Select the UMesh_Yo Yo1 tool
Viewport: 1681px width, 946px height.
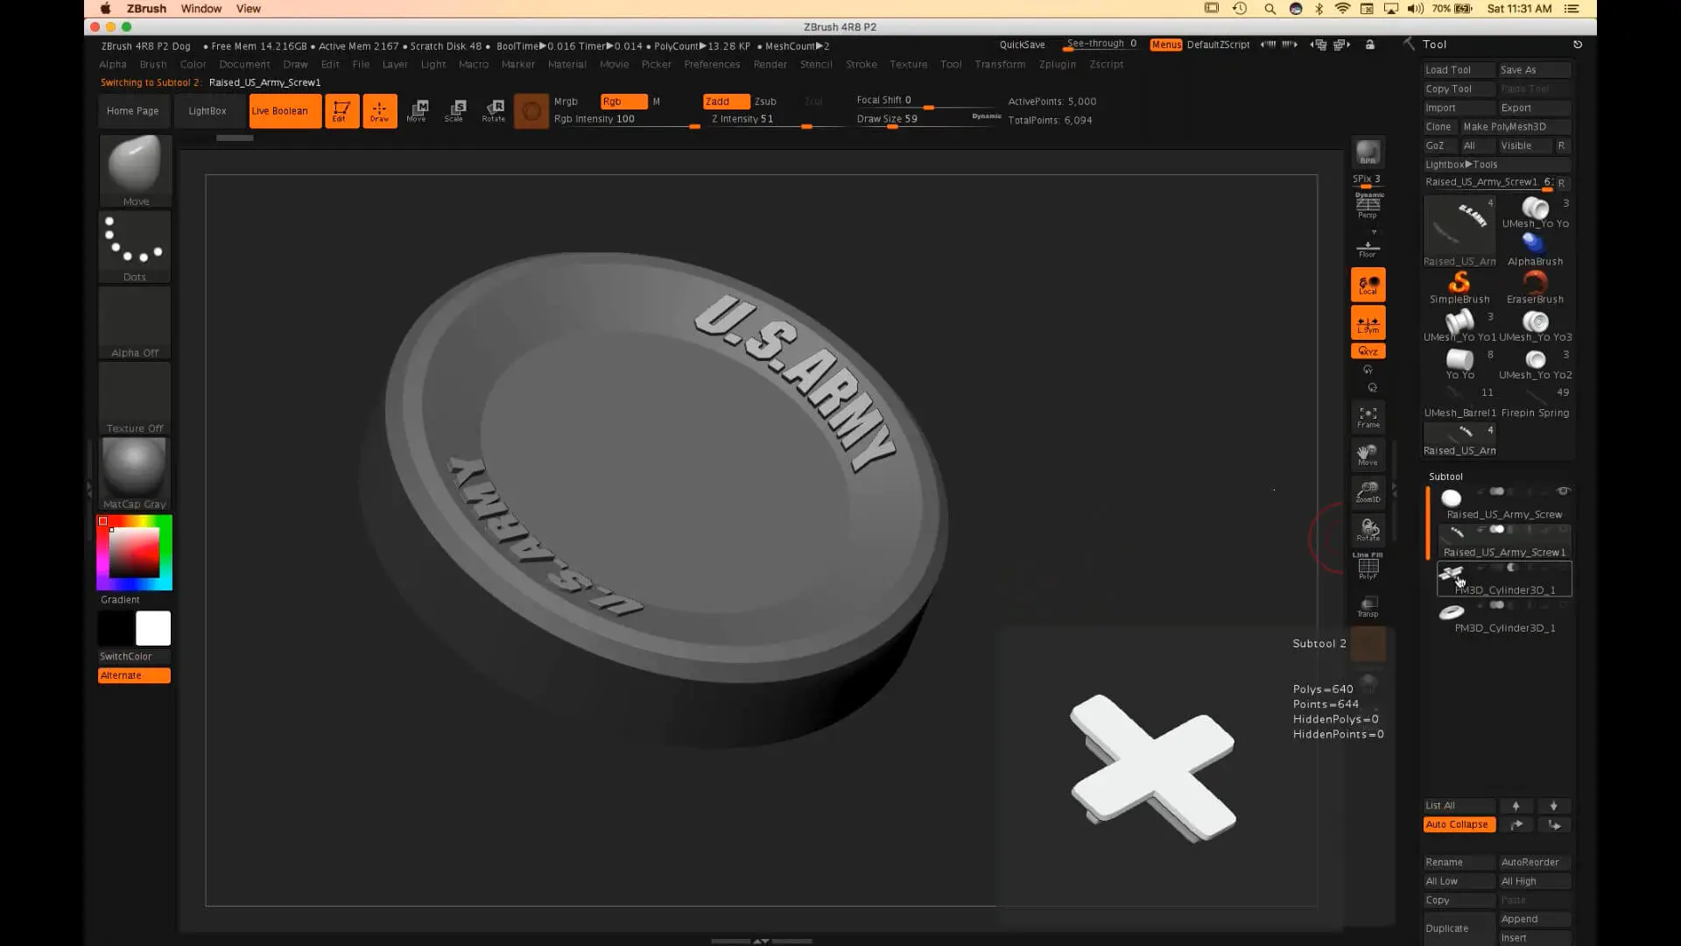pos(1459,326)
